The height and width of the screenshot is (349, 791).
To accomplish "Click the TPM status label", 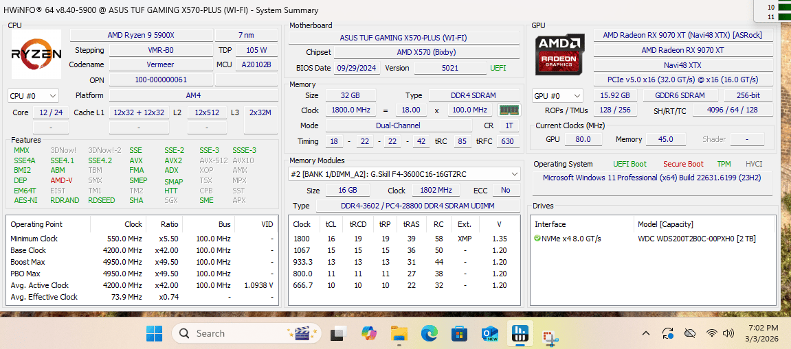I will click(724, 164).
